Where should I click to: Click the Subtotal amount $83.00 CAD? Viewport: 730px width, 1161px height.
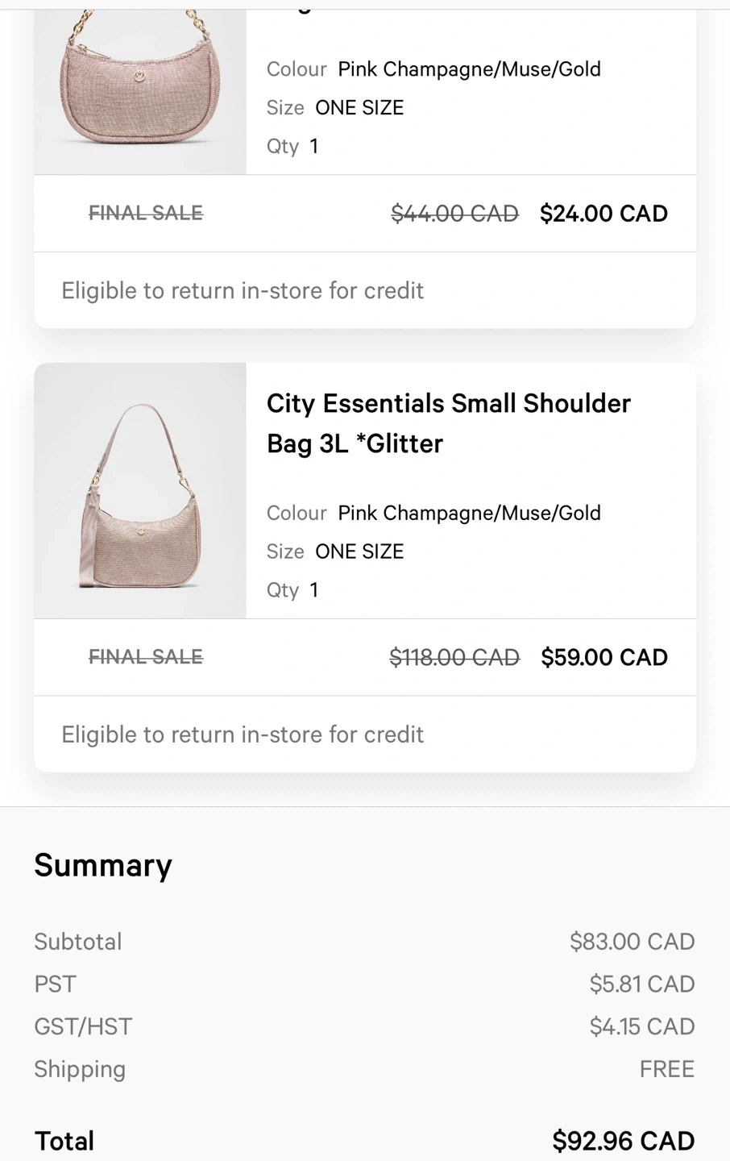[632, 941]
